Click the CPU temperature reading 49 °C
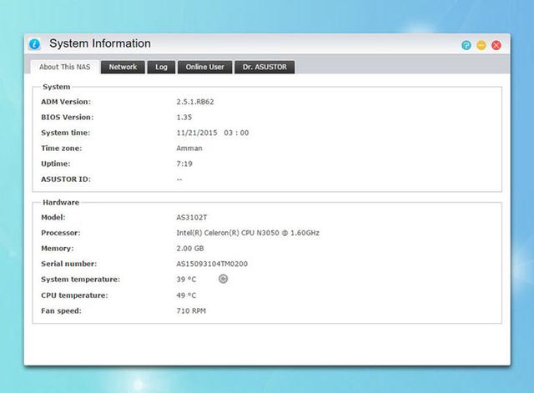The height and width of the screenshot is (393, 534). coord(186,295)
